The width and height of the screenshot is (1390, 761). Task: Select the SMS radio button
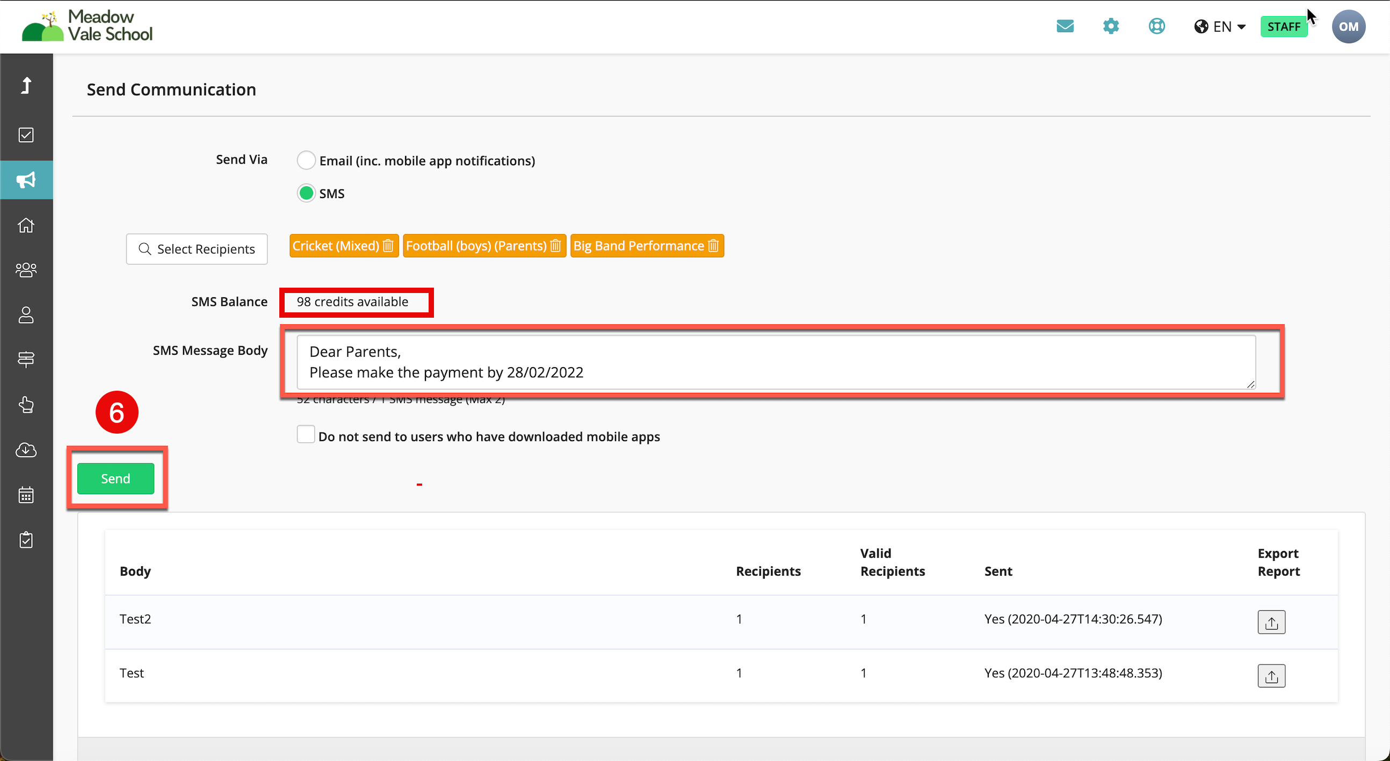coord(306,193)
